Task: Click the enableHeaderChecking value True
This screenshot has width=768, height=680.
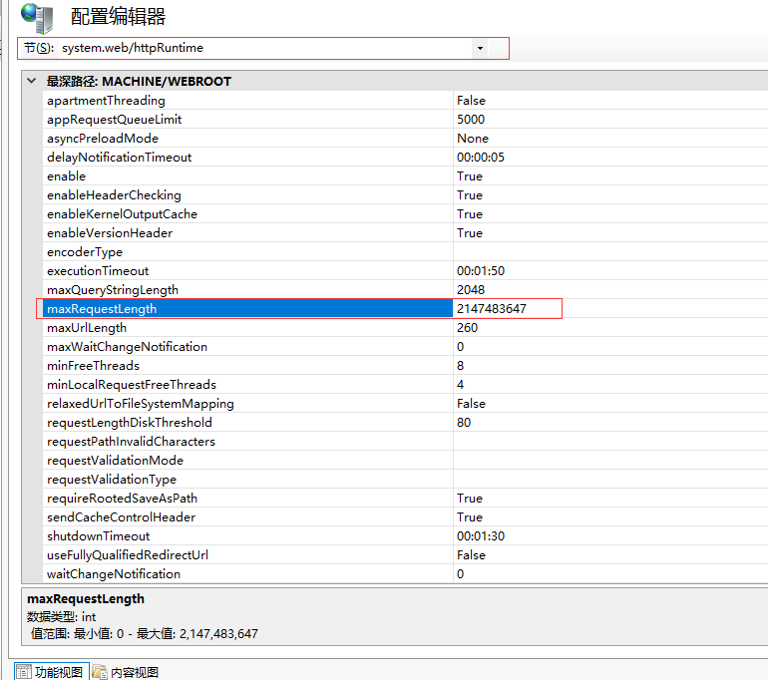Action: pos(470,195)
